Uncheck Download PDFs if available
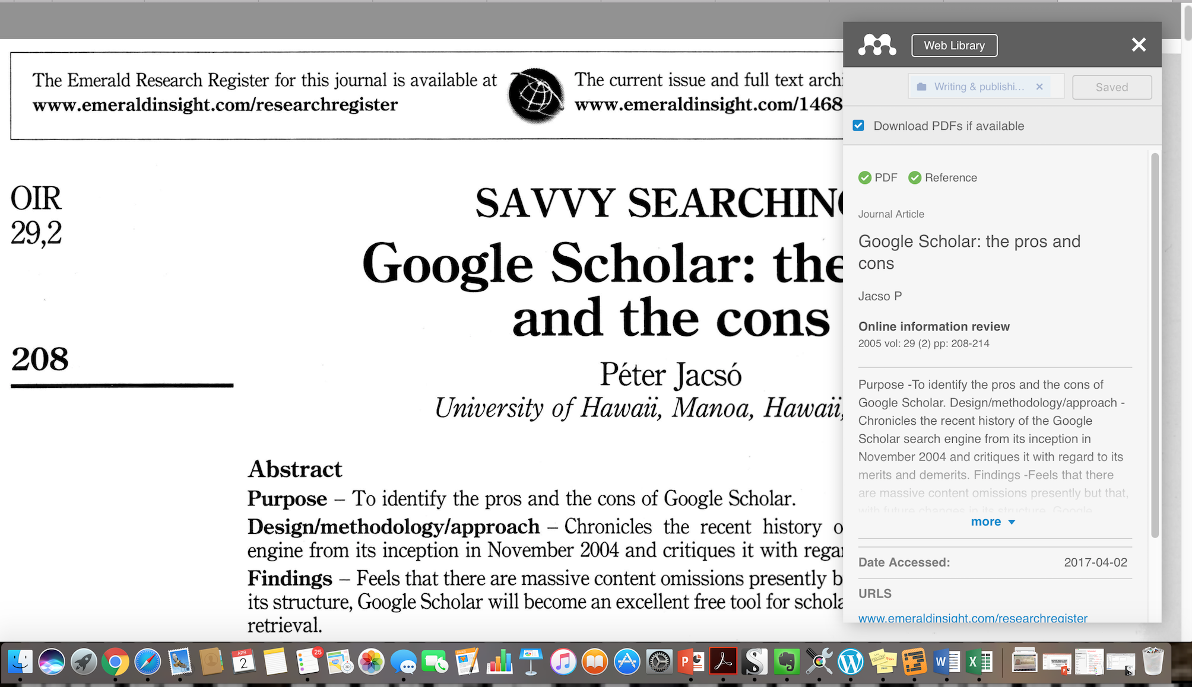Image resolution: width=1192 pixels, height=687 pixels. pos(858,126)
